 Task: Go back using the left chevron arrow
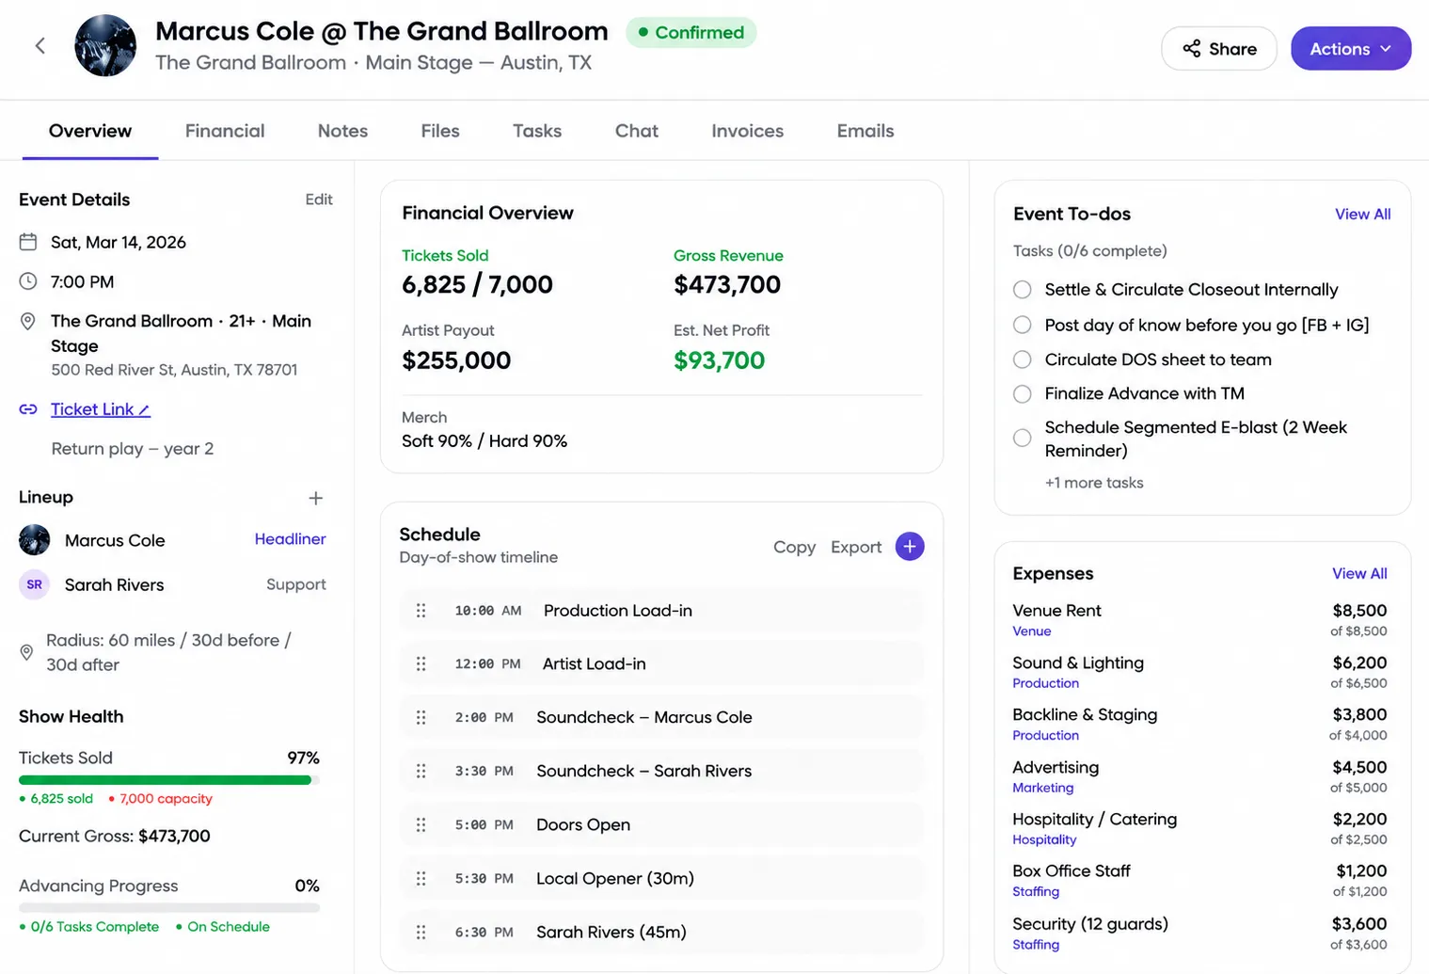[x=40, y=45]
